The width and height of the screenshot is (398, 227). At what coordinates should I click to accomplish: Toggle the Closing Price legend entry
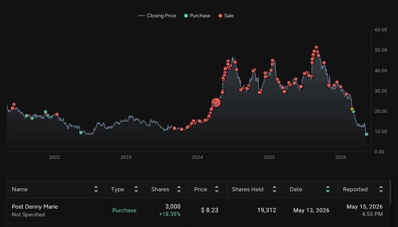(x=157, y=16)
